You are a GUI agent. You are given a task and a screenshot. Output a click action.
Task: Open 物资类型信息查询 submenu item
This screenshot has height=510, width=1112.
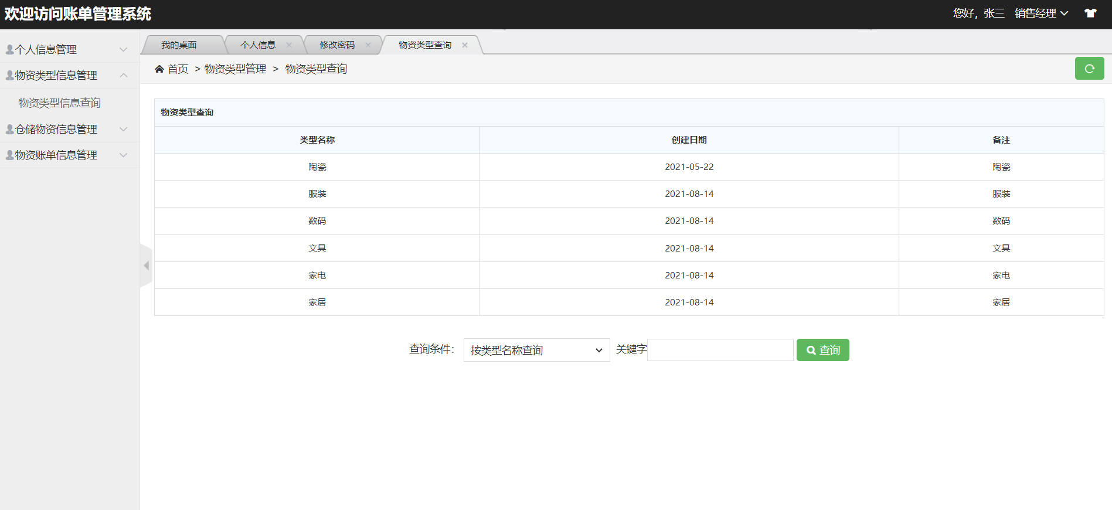(60, 103)
